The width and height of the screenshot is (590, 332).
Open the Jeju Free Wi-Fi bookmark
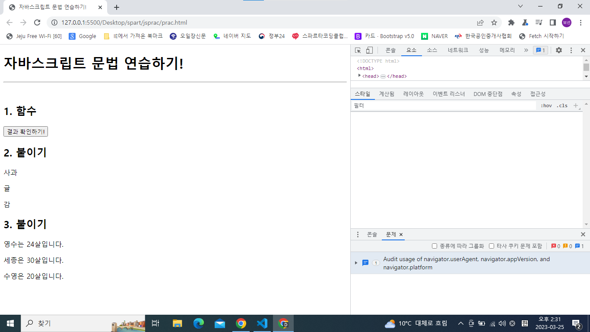34,36
